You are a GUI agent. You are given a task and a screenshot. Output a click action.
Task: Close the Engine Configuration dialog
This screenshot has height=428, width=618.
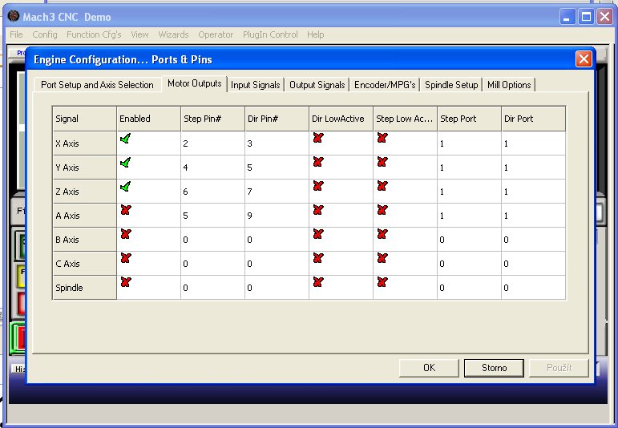point(584,59)
